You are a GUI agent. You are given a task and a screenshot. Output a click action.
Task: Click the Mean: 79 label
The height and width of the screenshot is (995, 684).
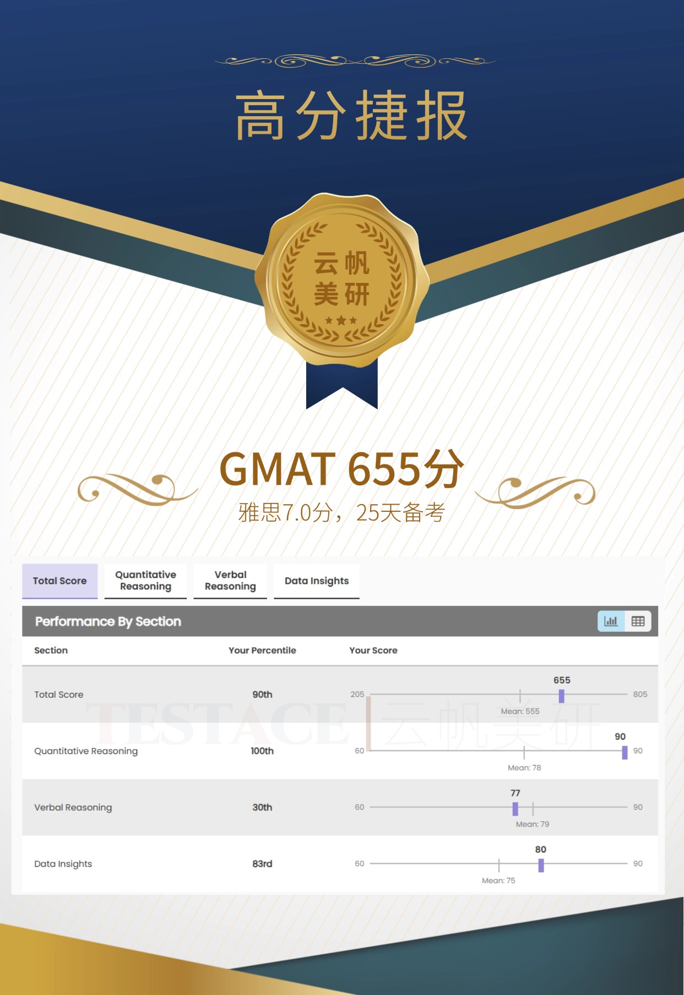click(x=533, y=824)
